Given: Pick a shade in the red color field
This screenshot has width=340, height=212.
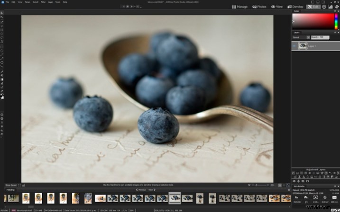Looking at the screenshot, I should tap(313, 21).
